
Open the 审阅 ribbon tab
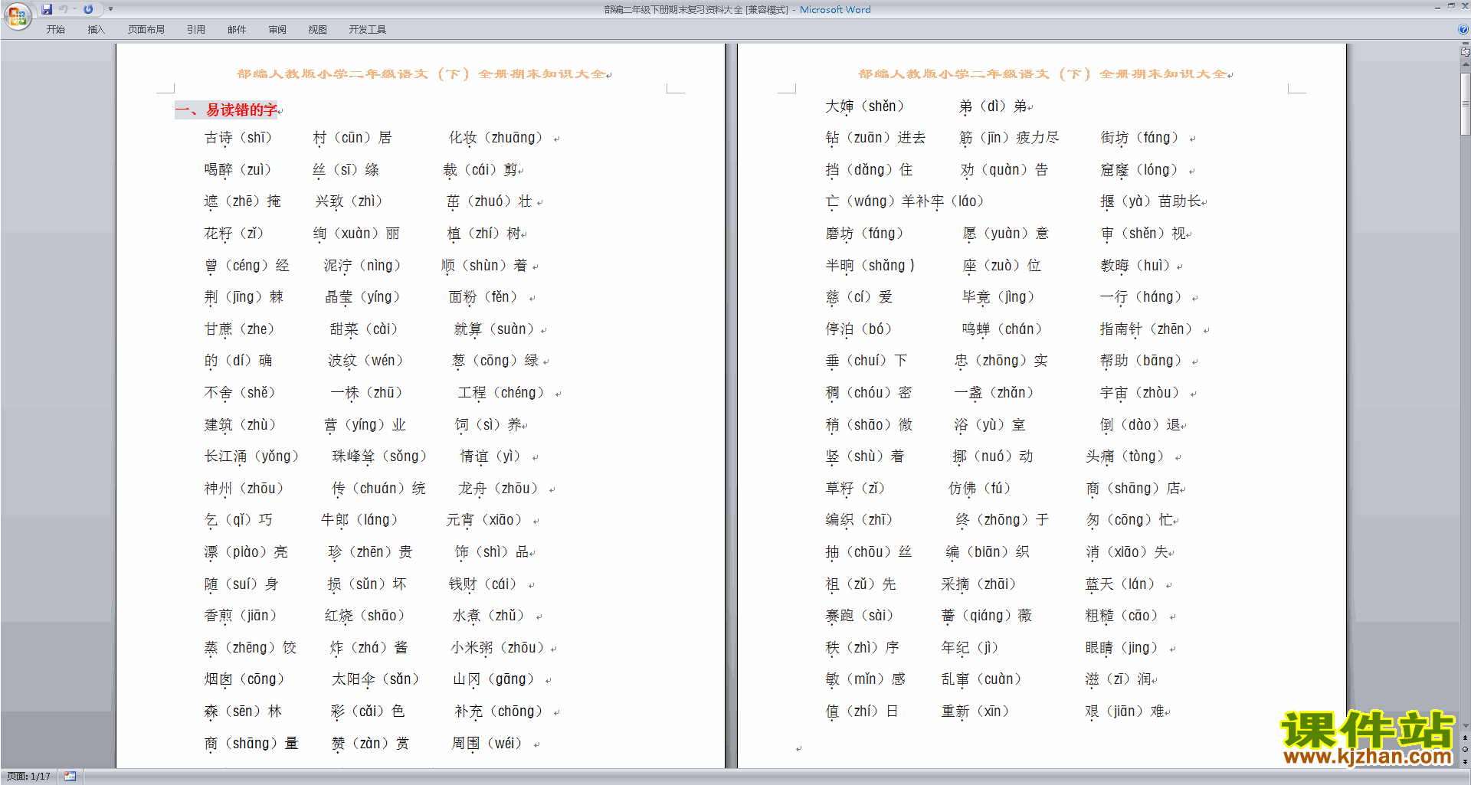tap(277, 30)
